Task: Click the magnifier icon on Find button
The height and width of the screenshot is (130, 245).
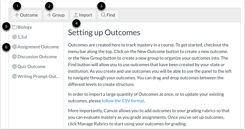Action: click(x=103, y=15)
